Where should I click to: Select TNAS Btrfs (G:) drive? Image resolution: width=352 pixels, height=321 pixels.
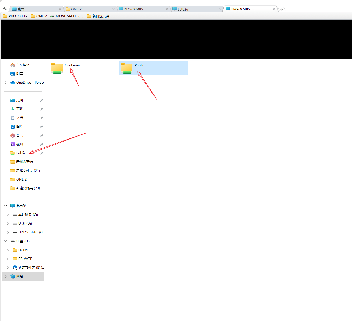(x=28, y=232)
